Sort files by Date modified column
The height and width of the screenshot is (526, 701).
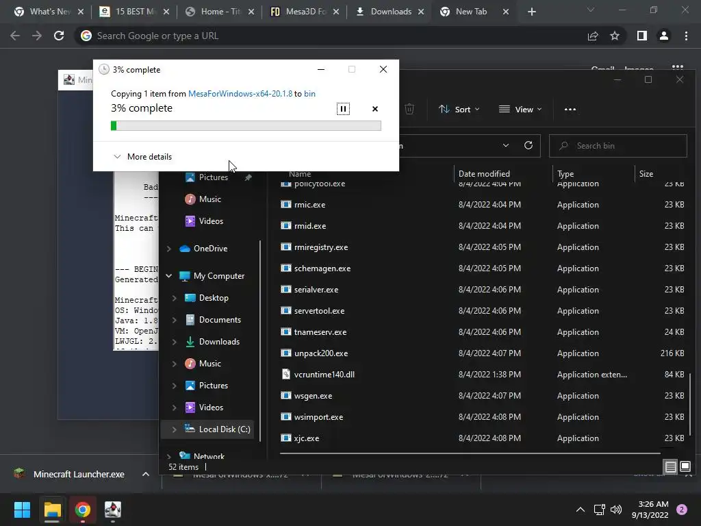pyautogui.click(x=484, y=173)
